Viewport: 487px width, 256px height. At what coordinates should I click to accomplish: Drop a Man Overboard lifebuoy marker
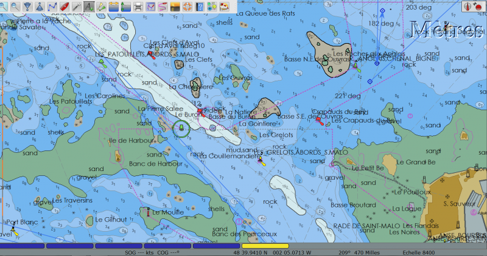(187, 6)
